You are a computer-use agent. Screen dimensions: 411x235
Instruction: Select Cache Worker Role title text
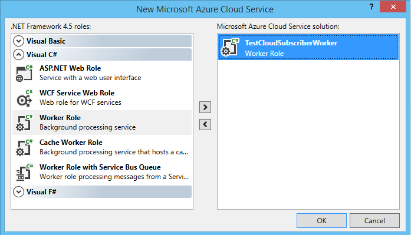(71, 143)
